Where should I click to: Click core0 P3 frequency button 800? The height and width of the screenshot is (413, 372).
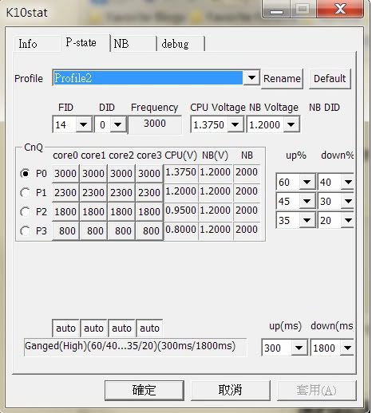pos(65,231)
